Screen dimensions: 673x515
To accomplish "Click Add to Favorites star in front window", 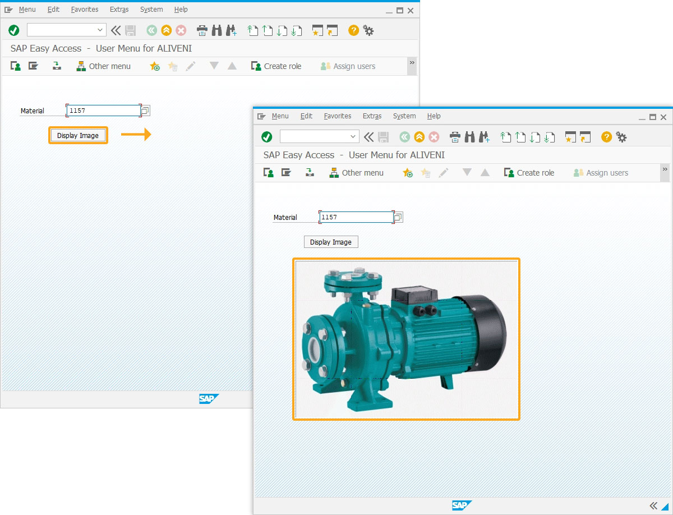I will click(x=408, y=173).
